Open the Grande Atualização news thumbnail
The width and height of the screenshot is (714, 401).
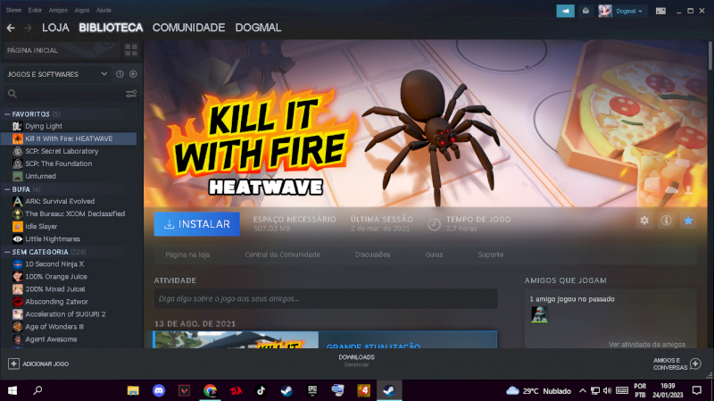[x=236, y=340]
